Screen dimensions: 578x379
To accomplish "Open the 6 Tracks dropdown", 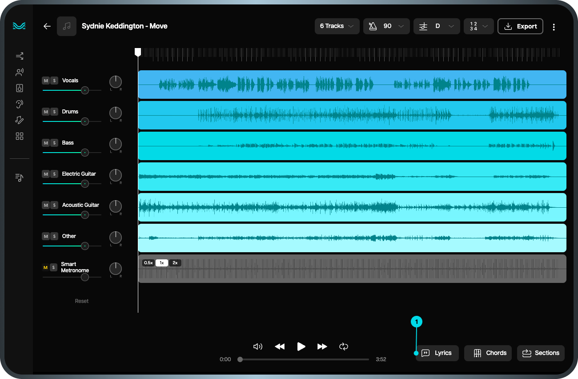I will point(337,26).
